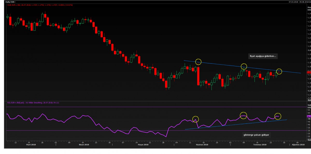Click the red current price tag on axis
This screenshot has height=154, width=311.
click(x=309, y=72)
